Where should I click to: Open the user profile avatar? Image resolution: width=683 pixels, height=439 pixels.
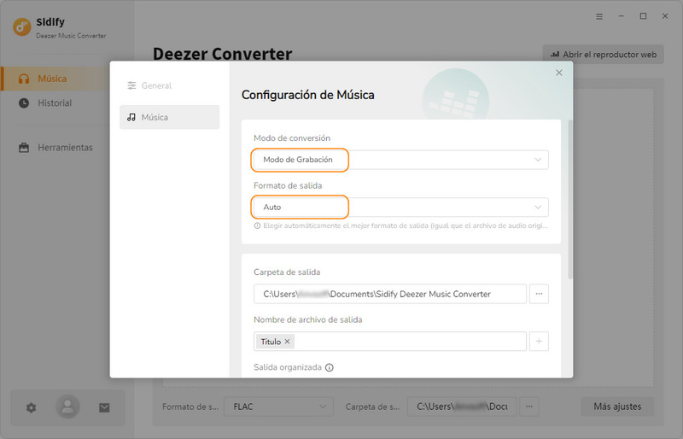coord(67,407)
